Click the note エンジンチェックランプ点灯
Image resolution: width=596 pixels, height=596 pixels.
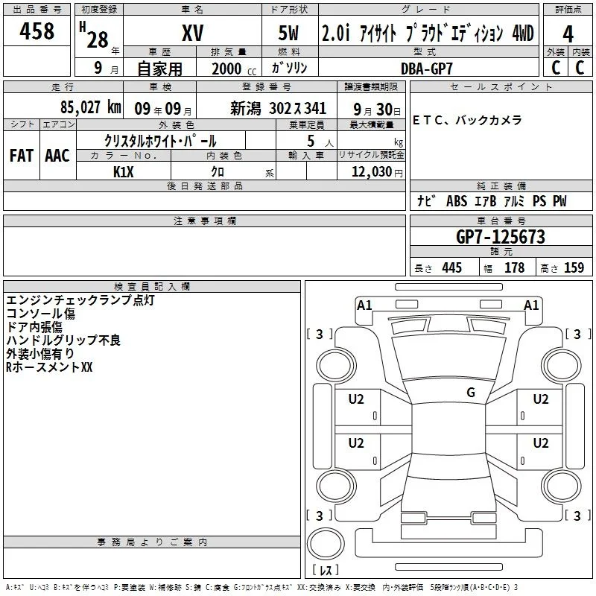tap(80, 300)
